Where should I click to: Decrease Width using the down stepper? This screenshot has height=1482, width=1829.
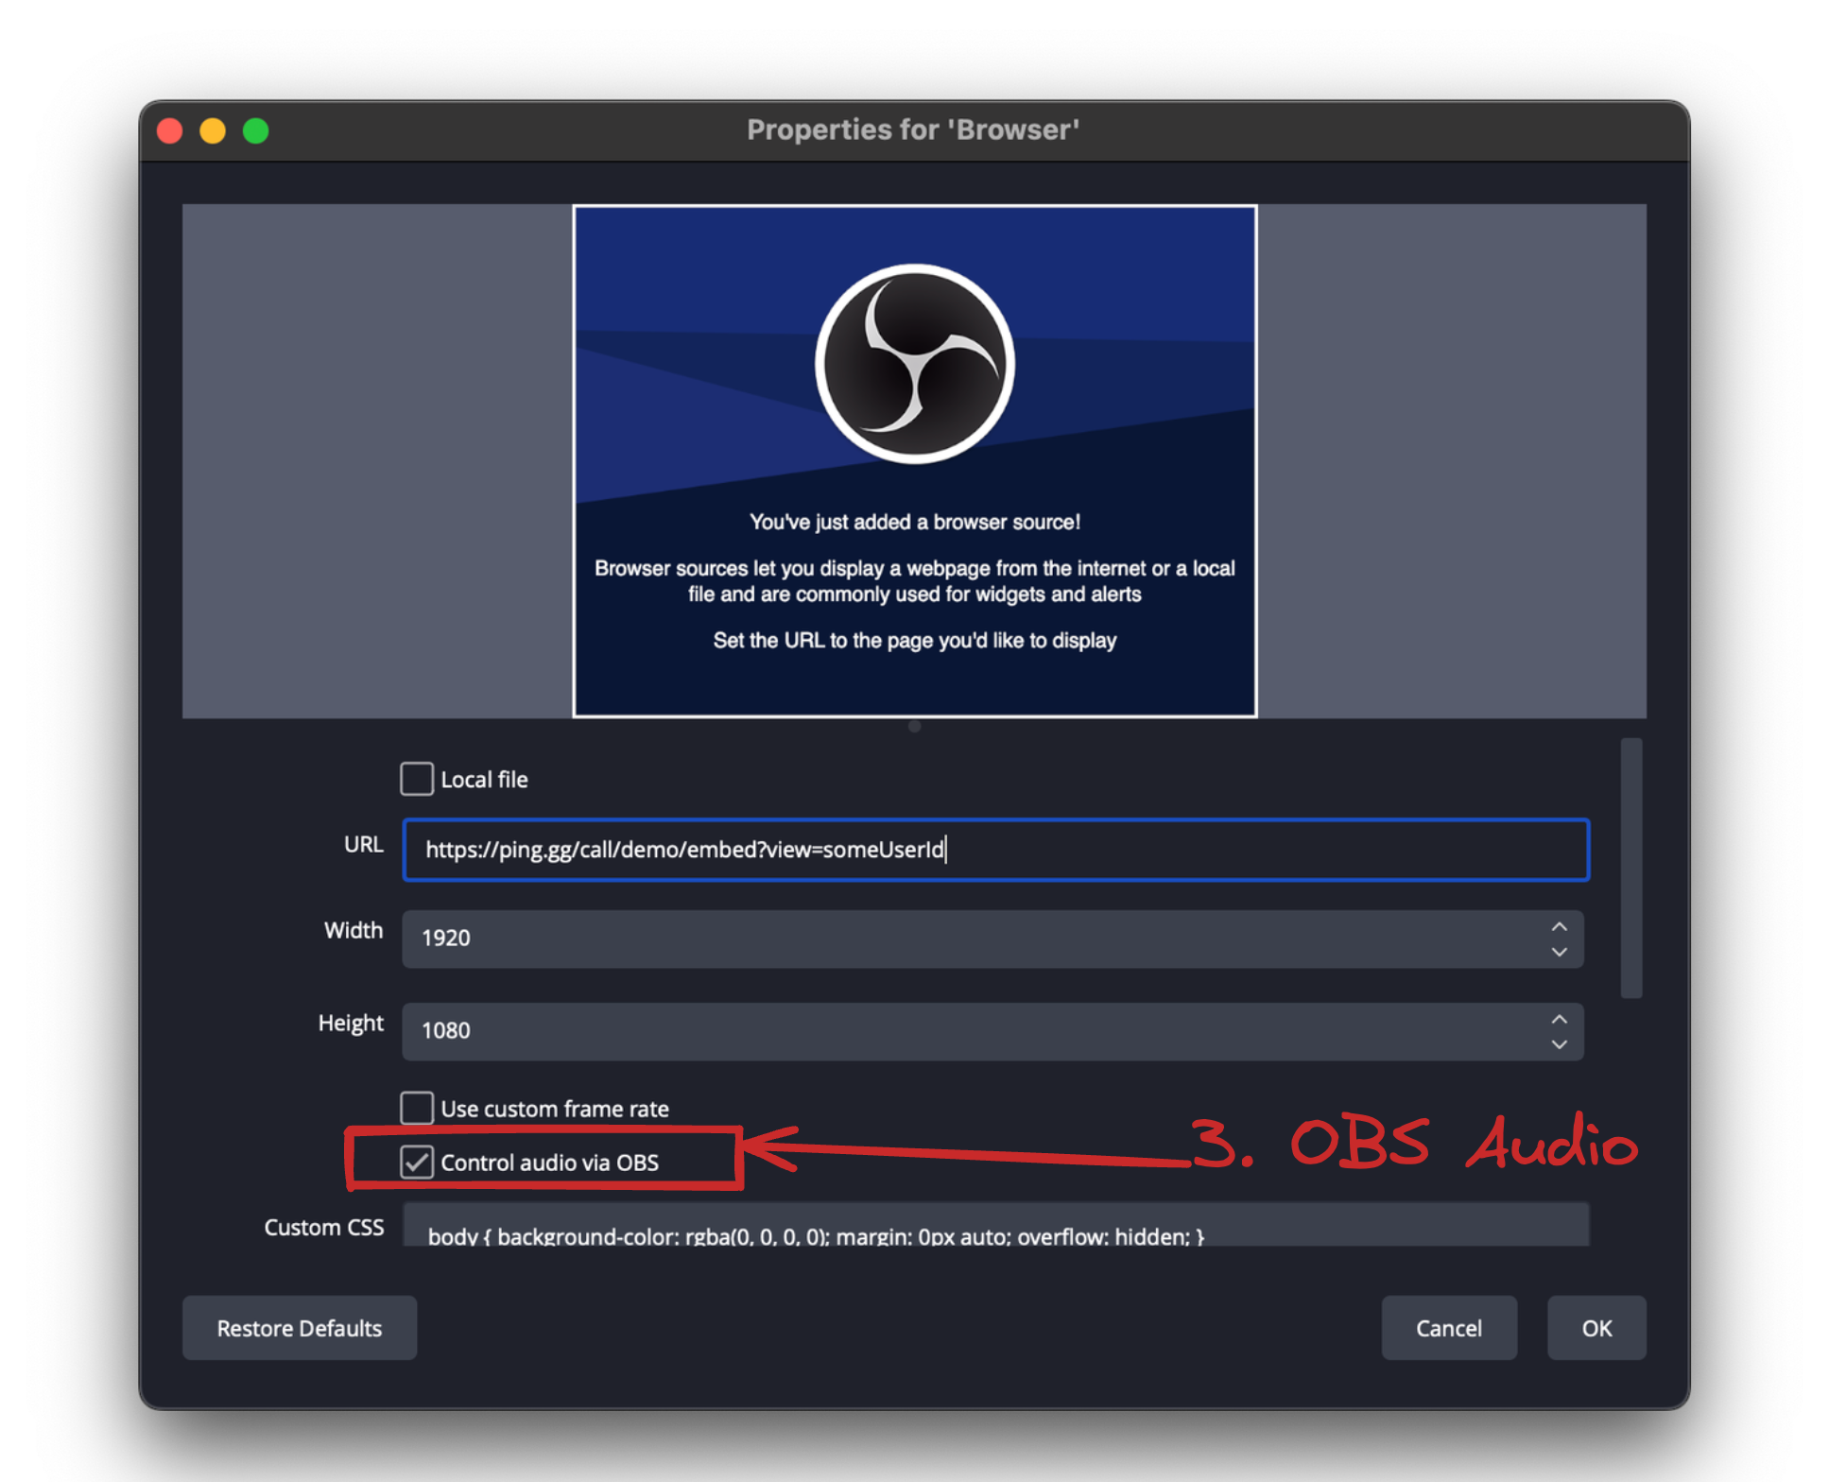pyautogui.click(x=1560, y=953)
